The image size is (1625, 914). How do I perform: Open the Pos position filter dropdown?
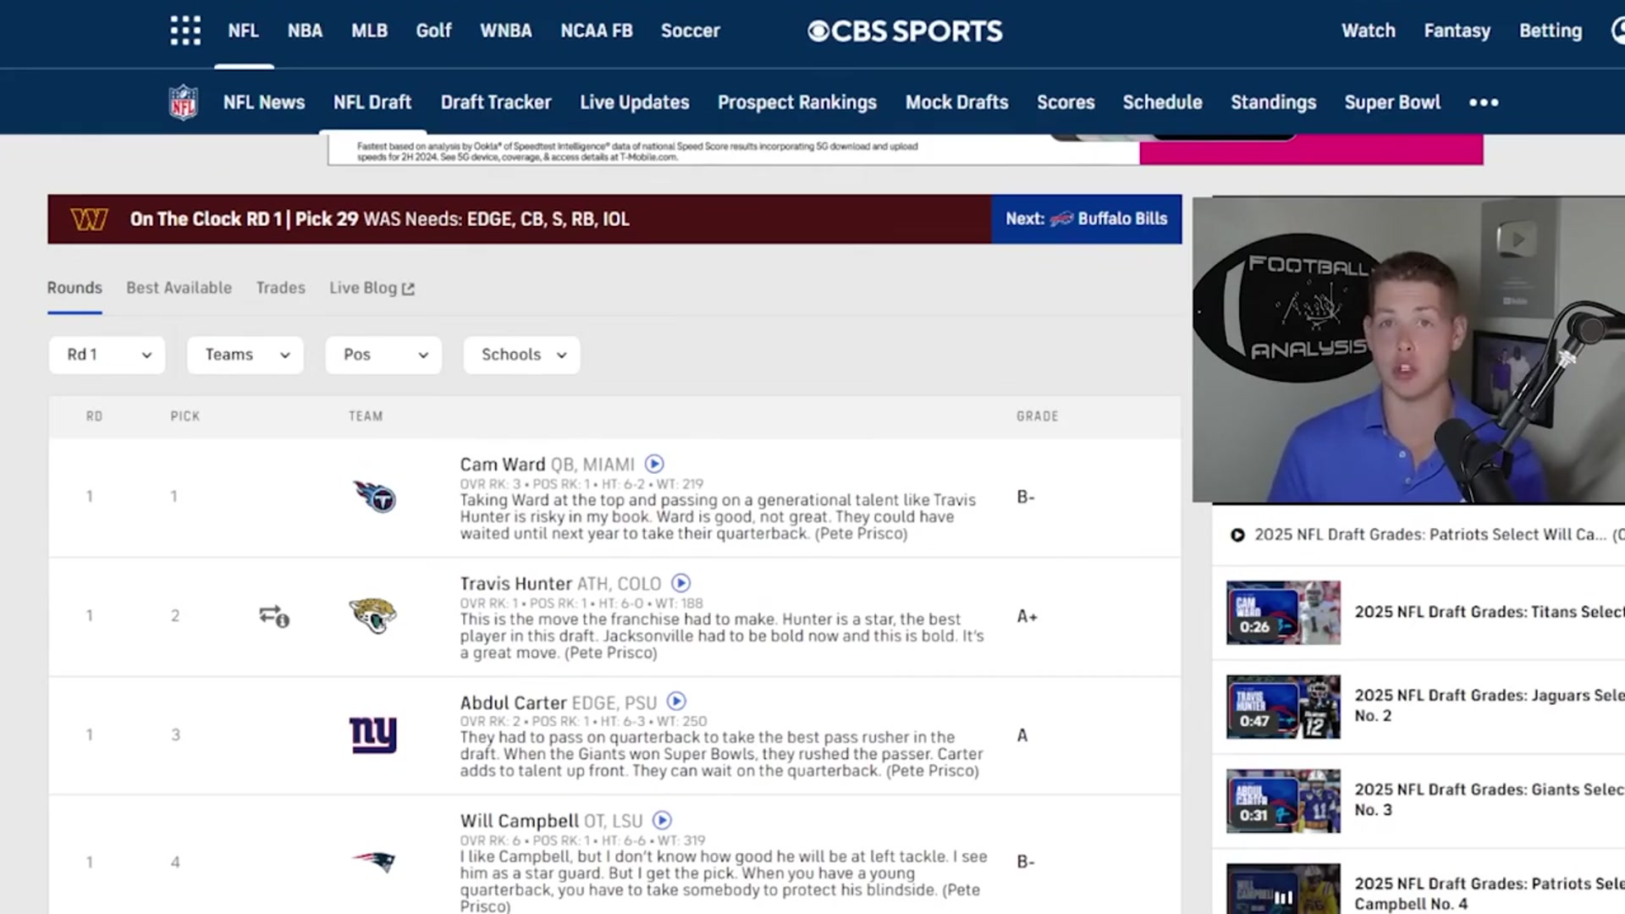[383, 355]
